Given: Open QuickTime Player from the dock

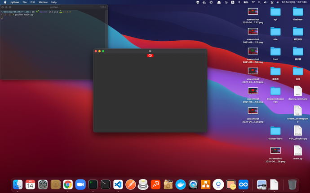Looking at the screenshot, I should pyautogui.click(x=193, y=185).
